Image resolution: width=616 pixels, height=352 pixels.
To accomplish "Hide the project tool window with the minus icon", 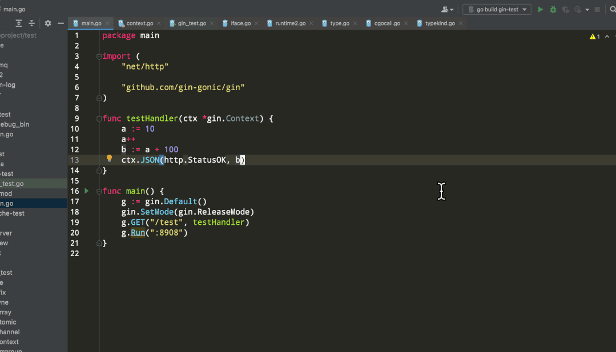I will [x=61, y=23].
